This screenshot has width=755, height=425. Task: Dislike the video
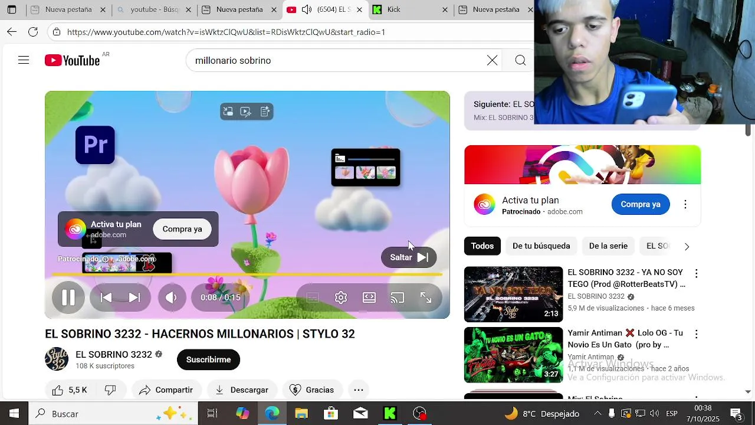[110, 390]
